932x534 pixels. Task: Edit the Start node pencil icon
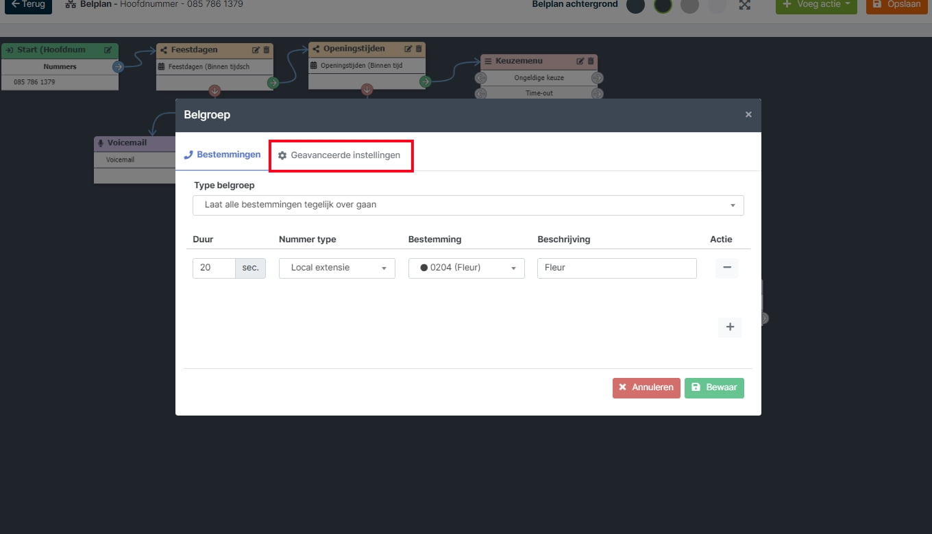tap(108, 50)
